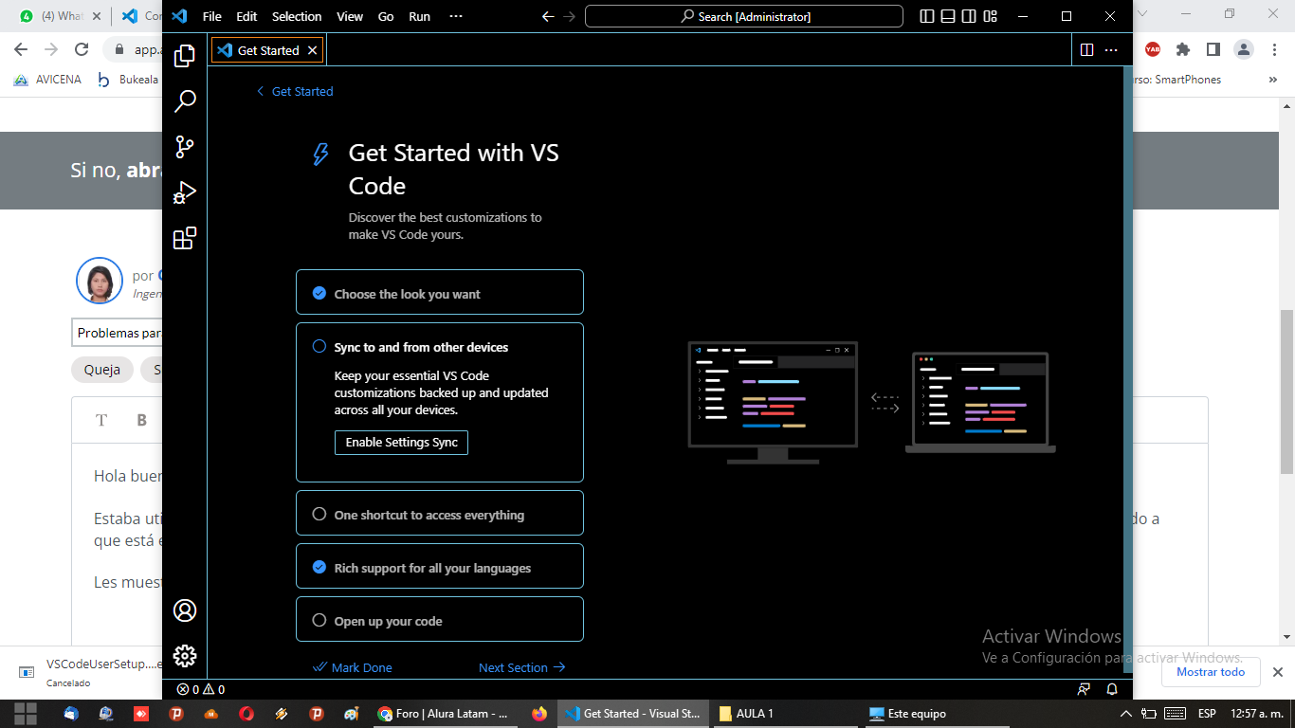Open feedback icon in status bar

pos(1084,689)
